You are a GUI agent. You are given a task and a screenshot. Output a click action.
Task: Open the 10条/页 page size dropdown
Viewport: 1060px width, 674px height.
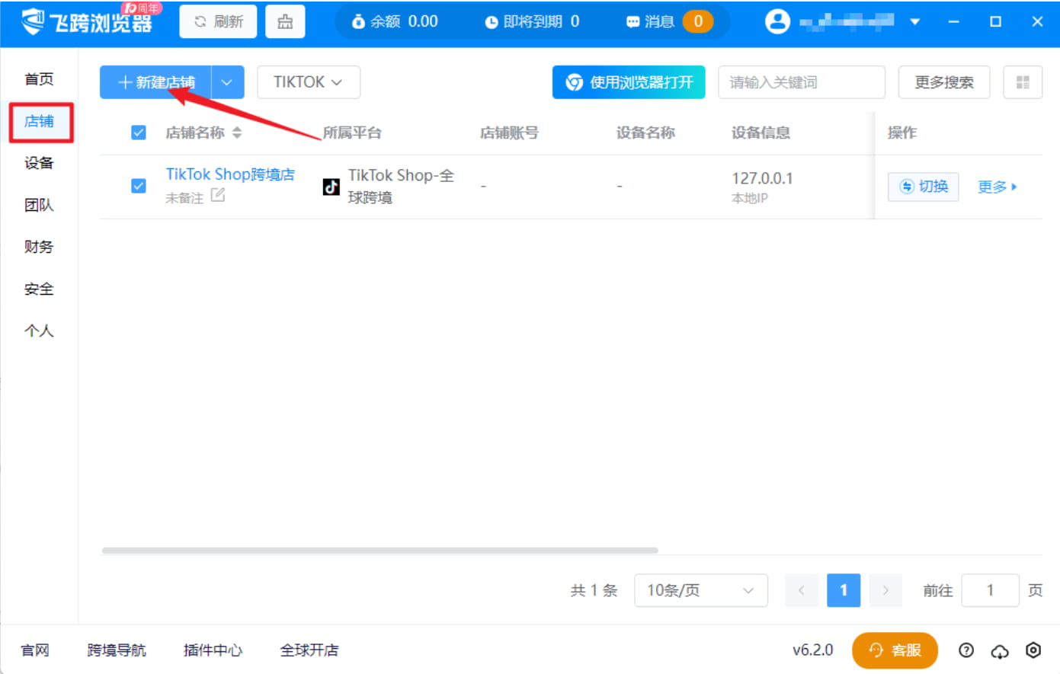coord(700,590)
